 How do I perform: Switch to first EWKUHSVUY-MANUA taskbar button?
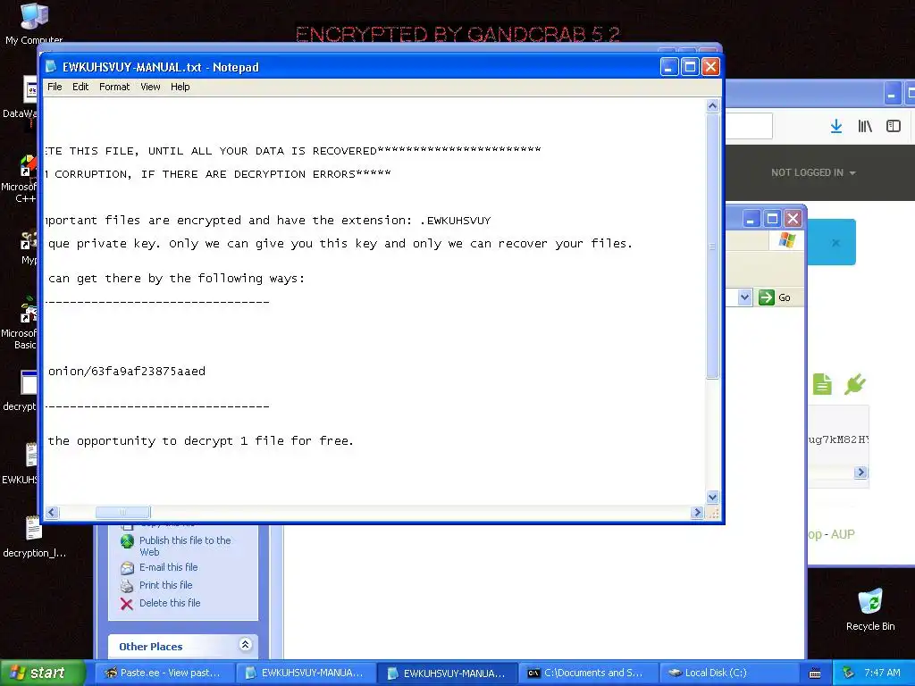[306, 673]
